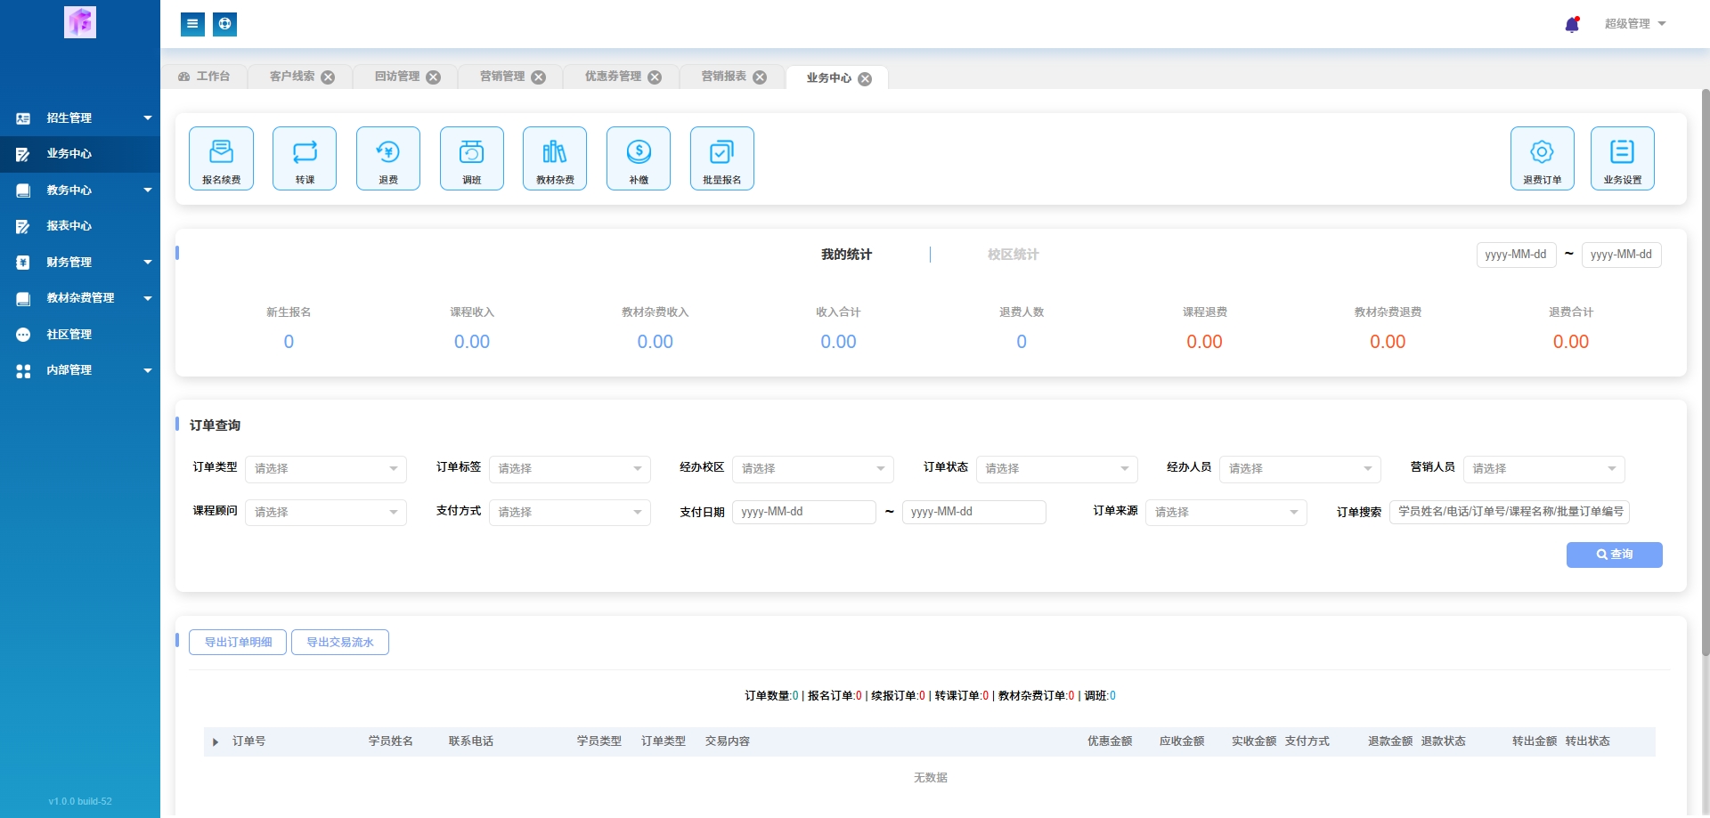
Task: Open the 课程顾问 dropdown
Action: (326, 513)
